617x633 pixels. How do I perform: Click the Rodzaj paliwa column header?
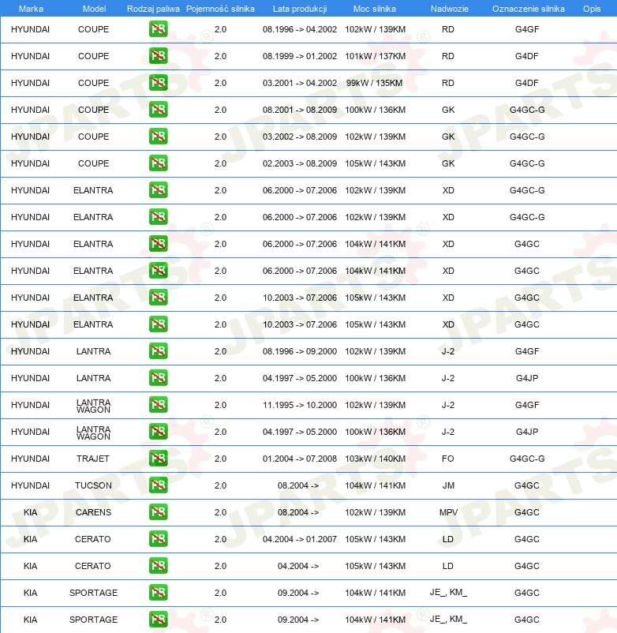pos(153,9)
